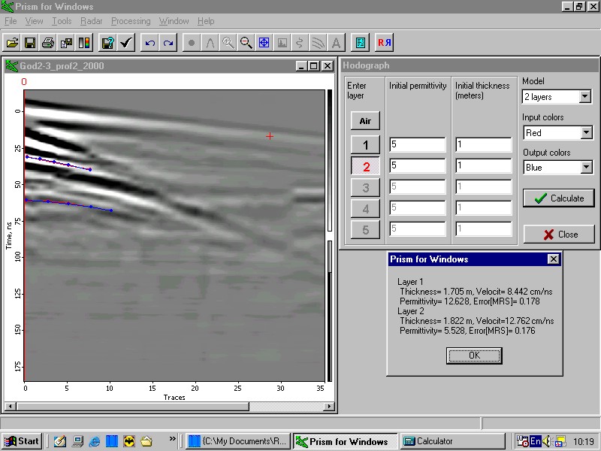This screenshot has width=601, height=451.
Task: Click the grayed histogram image icon
Action: tap(282, 43)
